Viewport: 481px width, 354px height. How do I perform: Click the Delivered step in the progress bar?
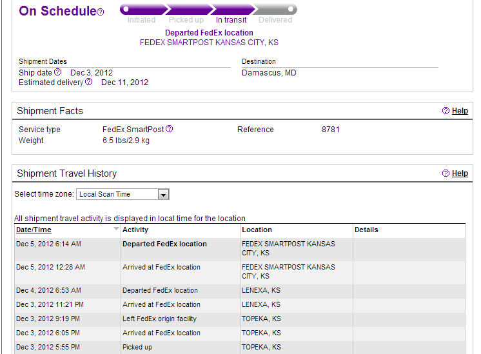tap(275, 20)
